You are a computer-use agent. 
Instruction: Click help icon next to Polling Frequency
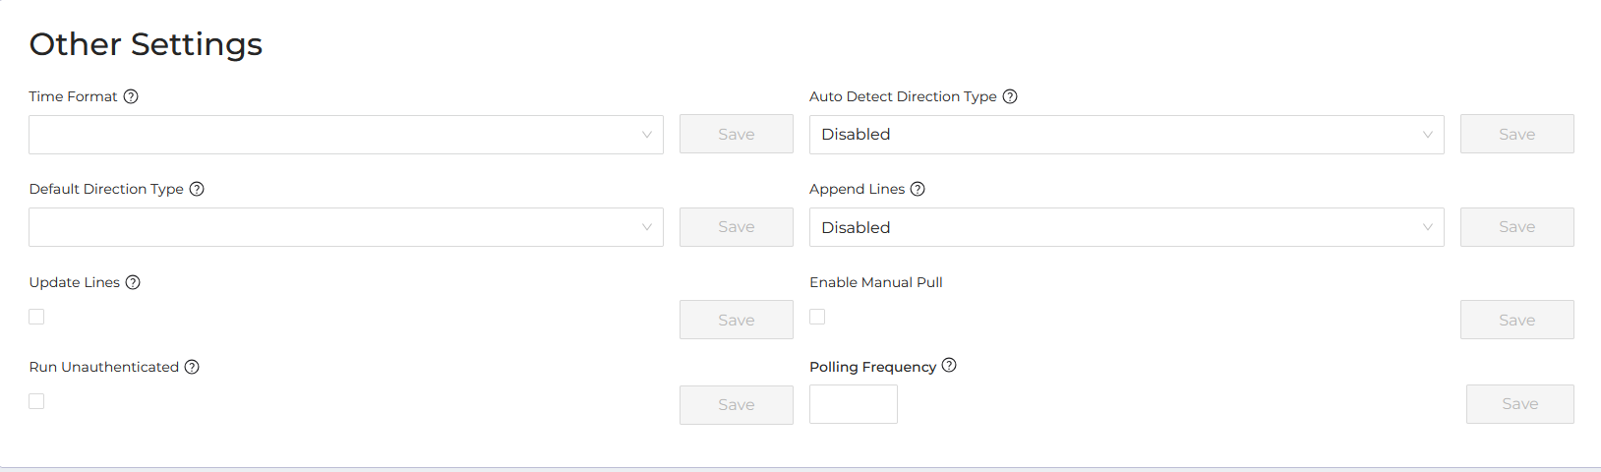[x=949, y=365]
